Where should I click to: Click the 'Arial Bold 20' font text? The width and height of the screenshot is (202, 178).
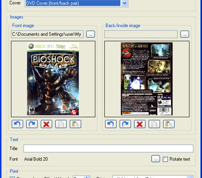[x=36, y=159]
